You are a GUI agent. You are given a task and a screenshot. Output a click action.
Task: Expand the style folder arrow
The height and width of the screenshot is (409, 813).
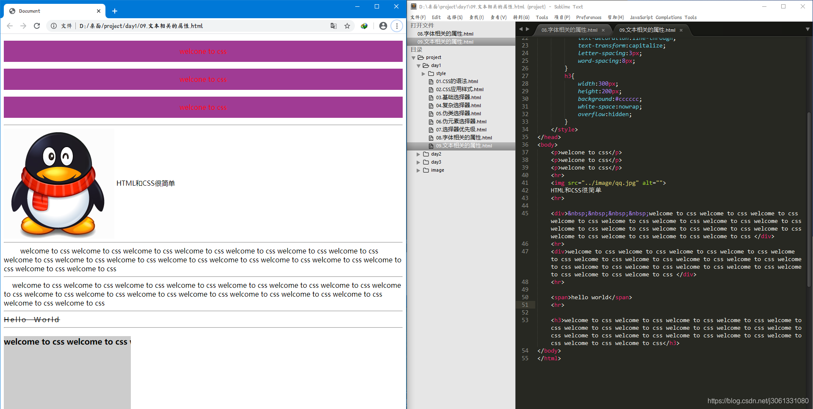click(423, 74)
